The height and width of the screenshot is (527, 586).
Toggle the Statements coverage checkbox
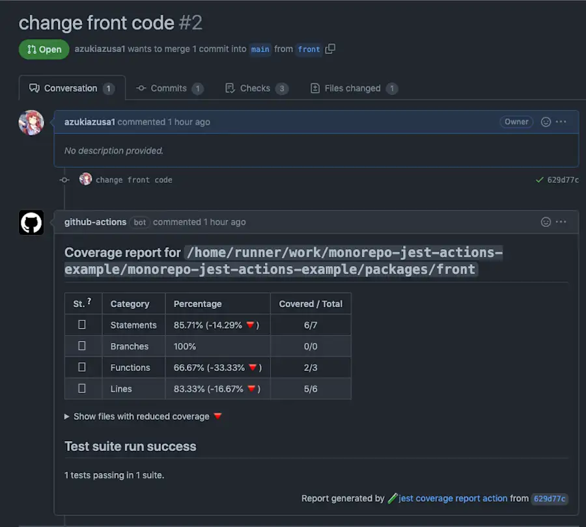pos(82,325)
